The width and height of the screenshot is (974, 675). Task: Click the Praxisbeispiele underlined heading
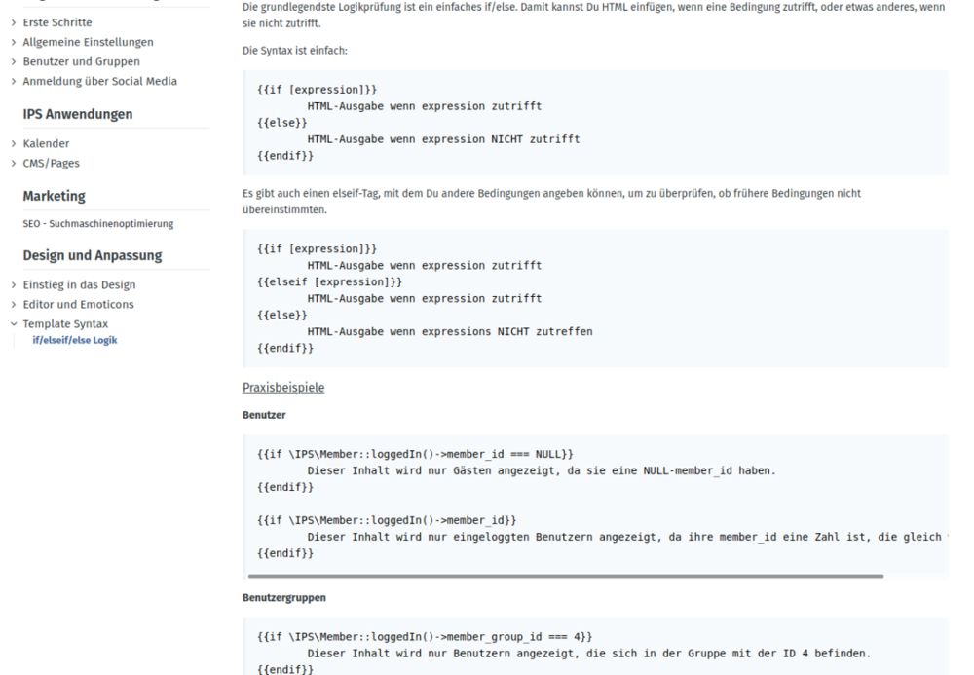click(x=283, y=388)
